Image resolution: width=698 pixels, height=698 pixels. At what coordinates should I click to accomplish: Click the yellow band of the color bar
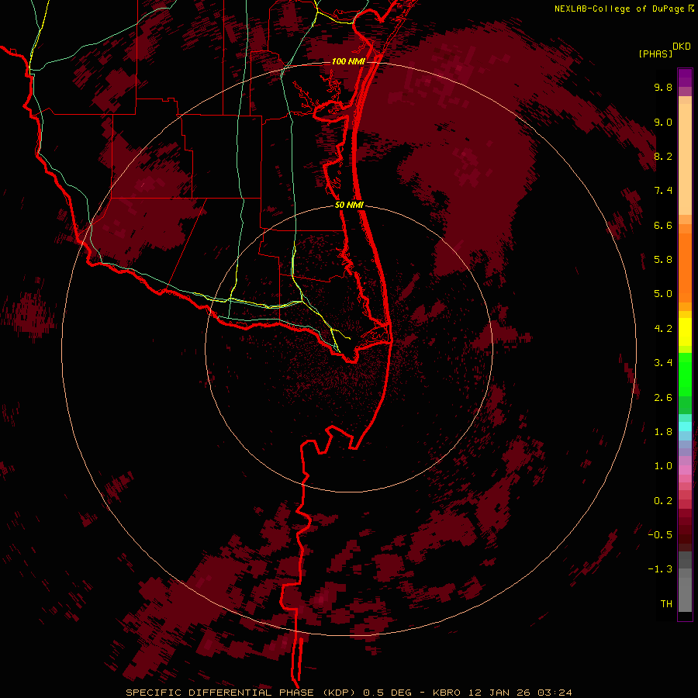pyautogui.click(x=685, y=332)
